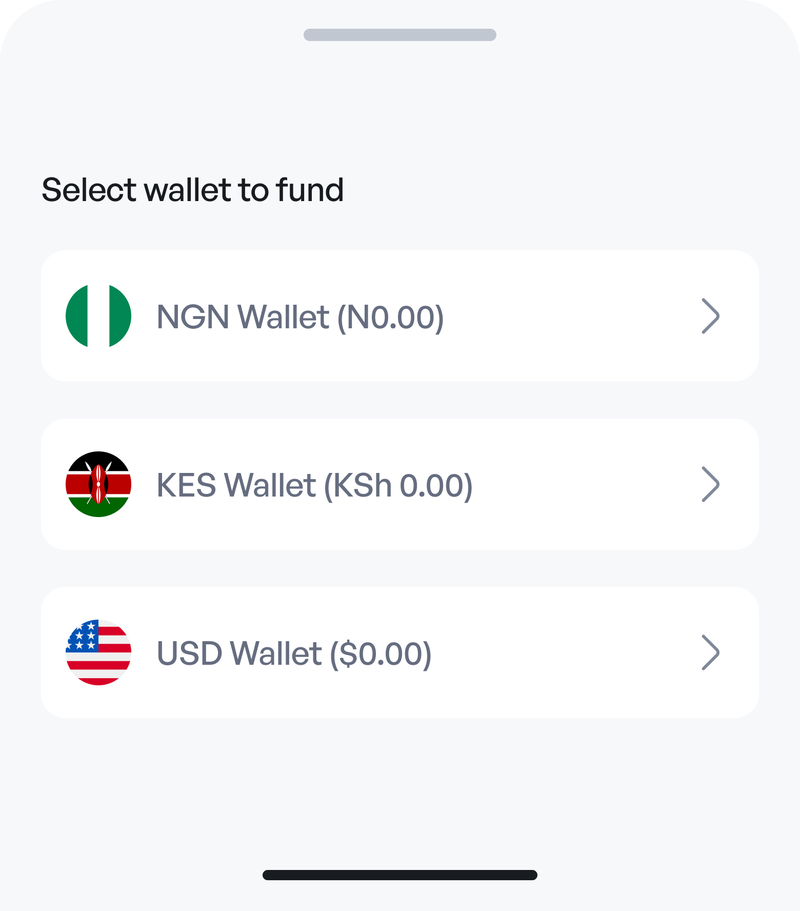Open KES Wallet chevron arrow
The width and height of the screenshot is (800, 911).
point(710,484)
